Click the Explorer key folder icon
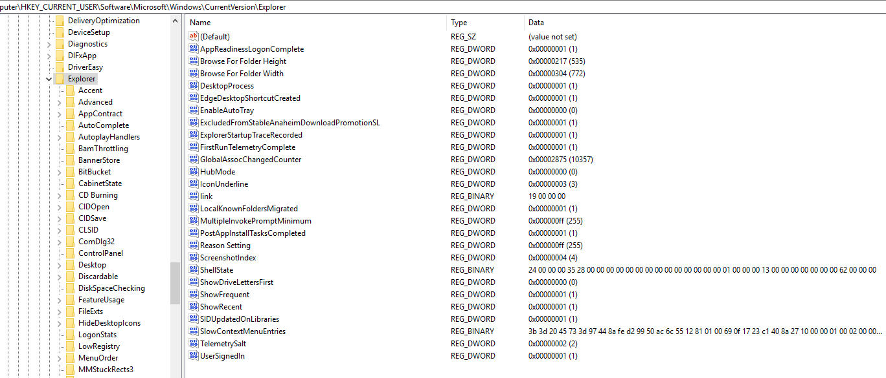The image size is (886, 378). point(60,79)
